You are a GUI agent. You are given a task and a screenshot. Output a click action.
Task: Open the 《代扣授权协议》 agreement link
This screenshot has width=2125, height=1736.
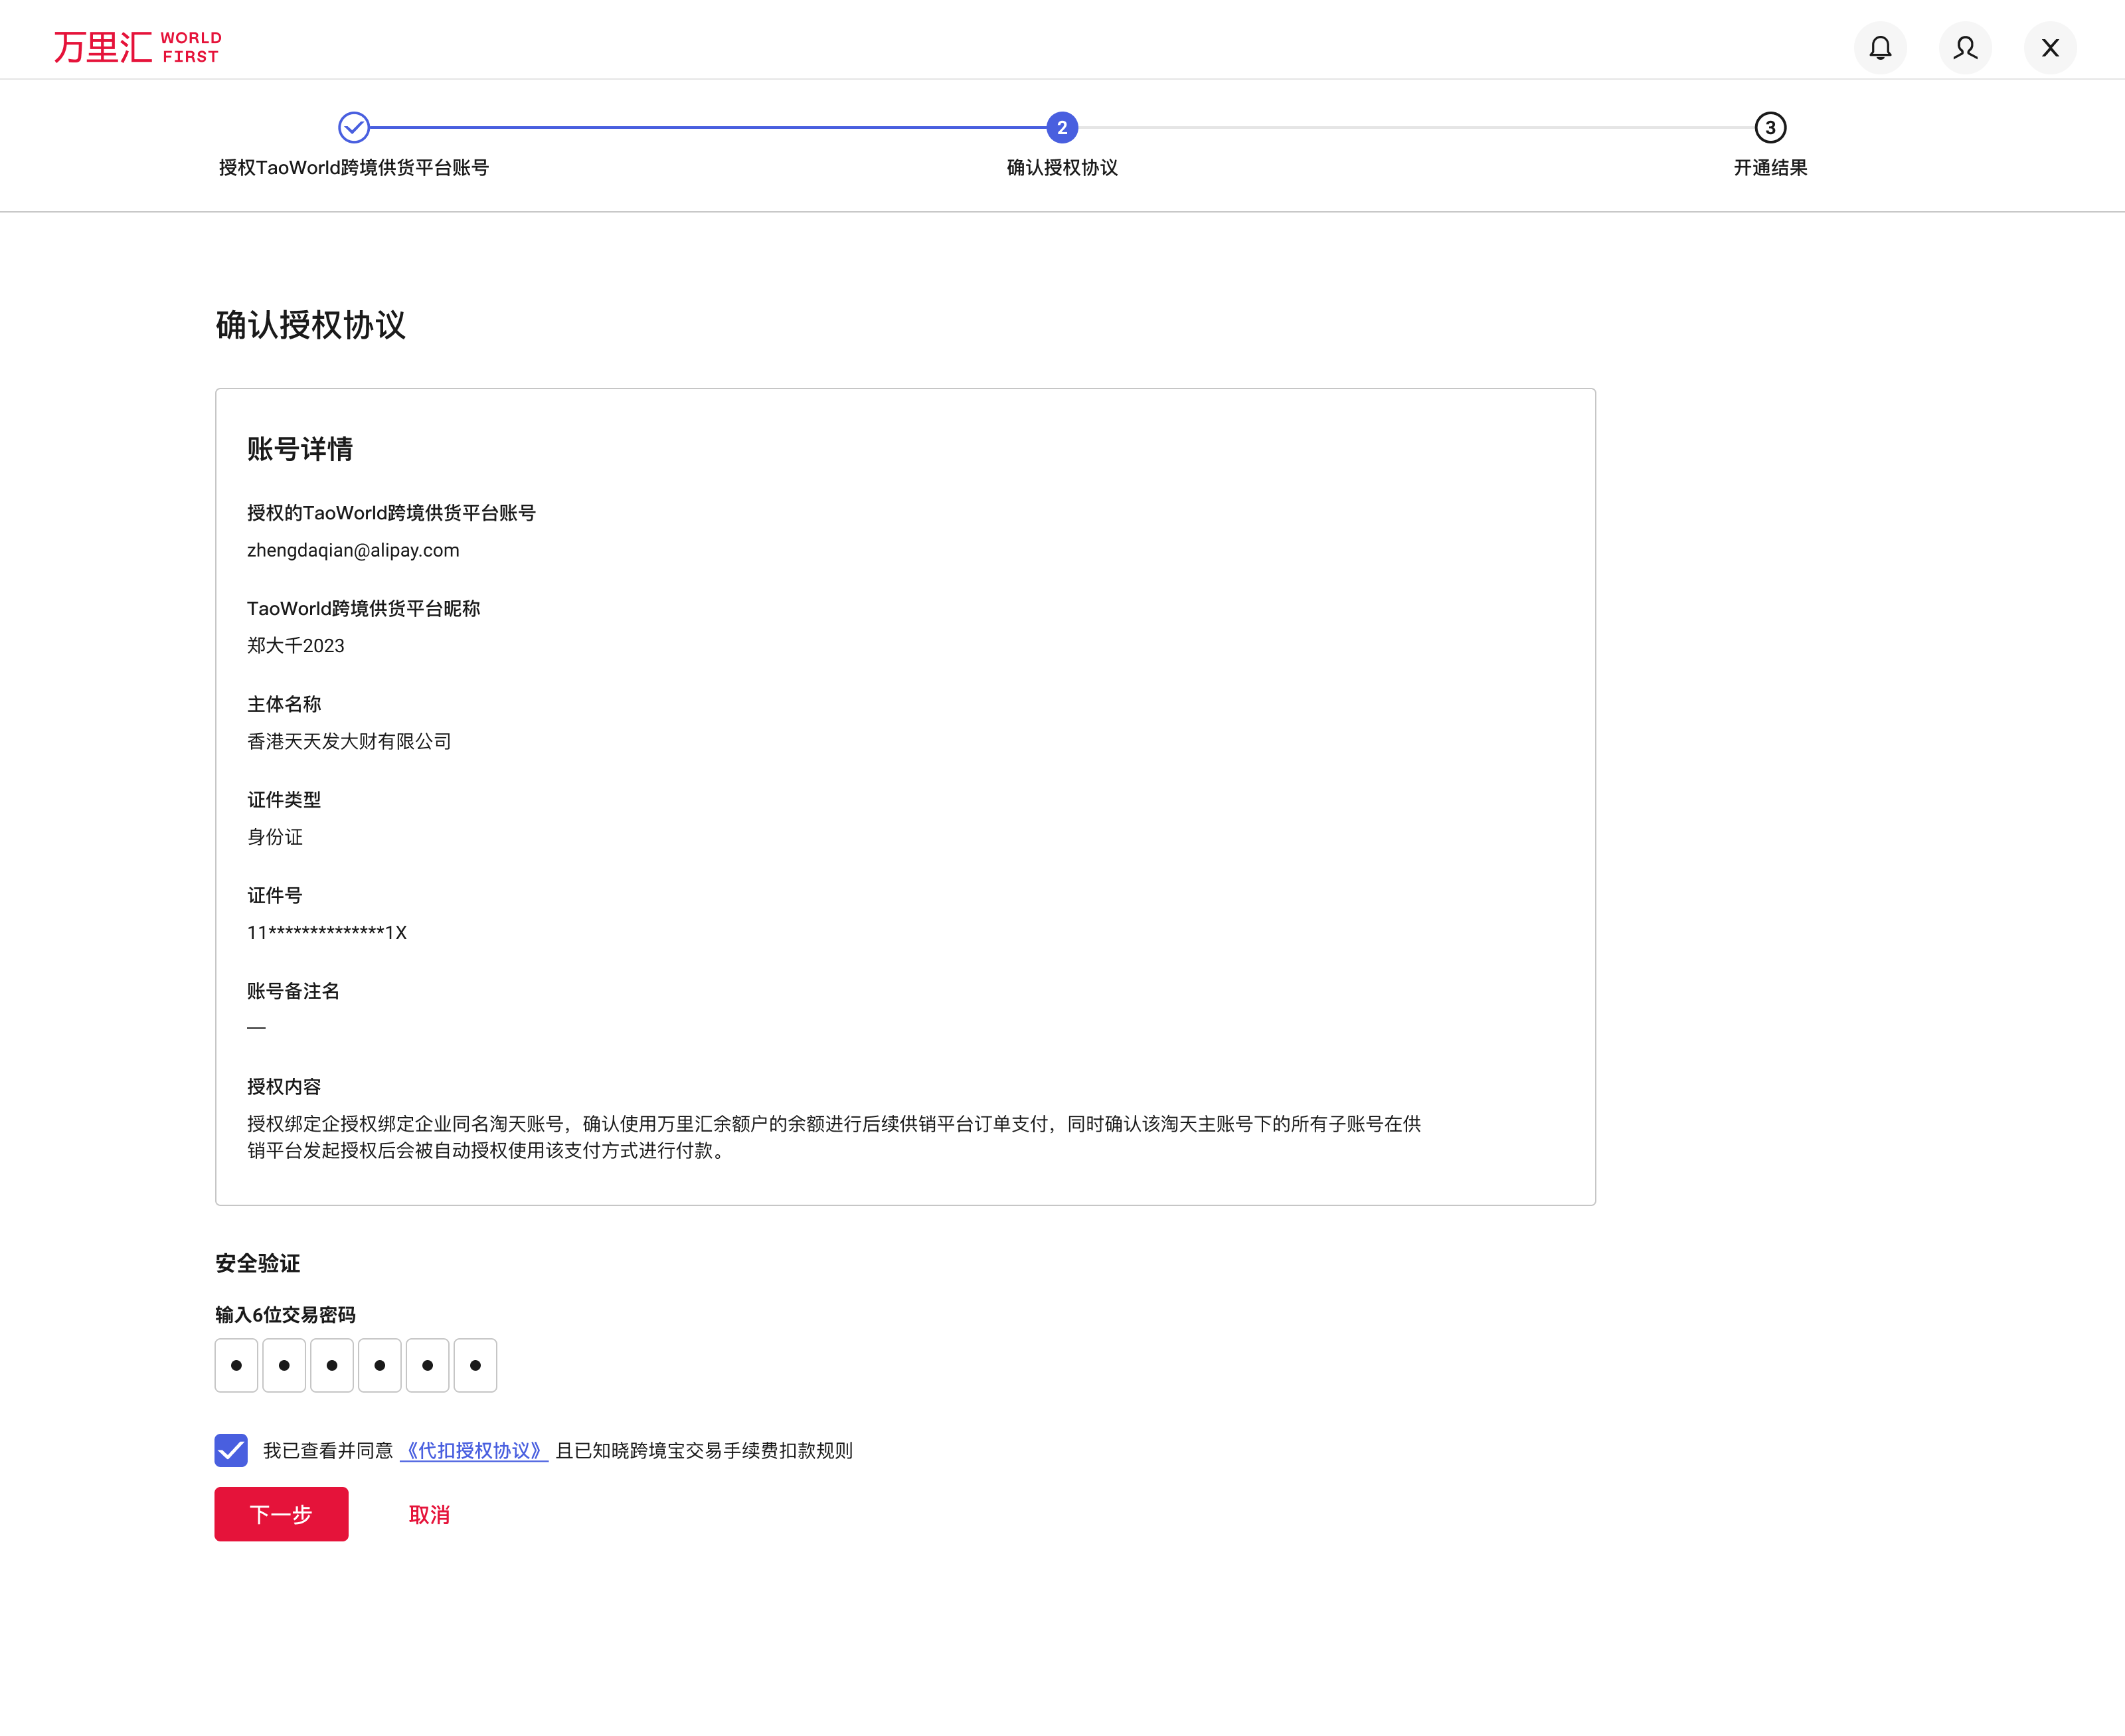coord(474,1450)
